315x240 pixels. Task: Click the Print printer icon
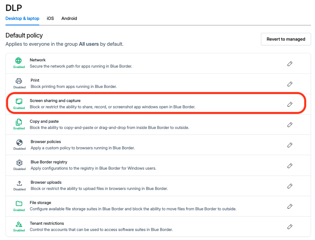pyautogui.click(x=19, y=81)
